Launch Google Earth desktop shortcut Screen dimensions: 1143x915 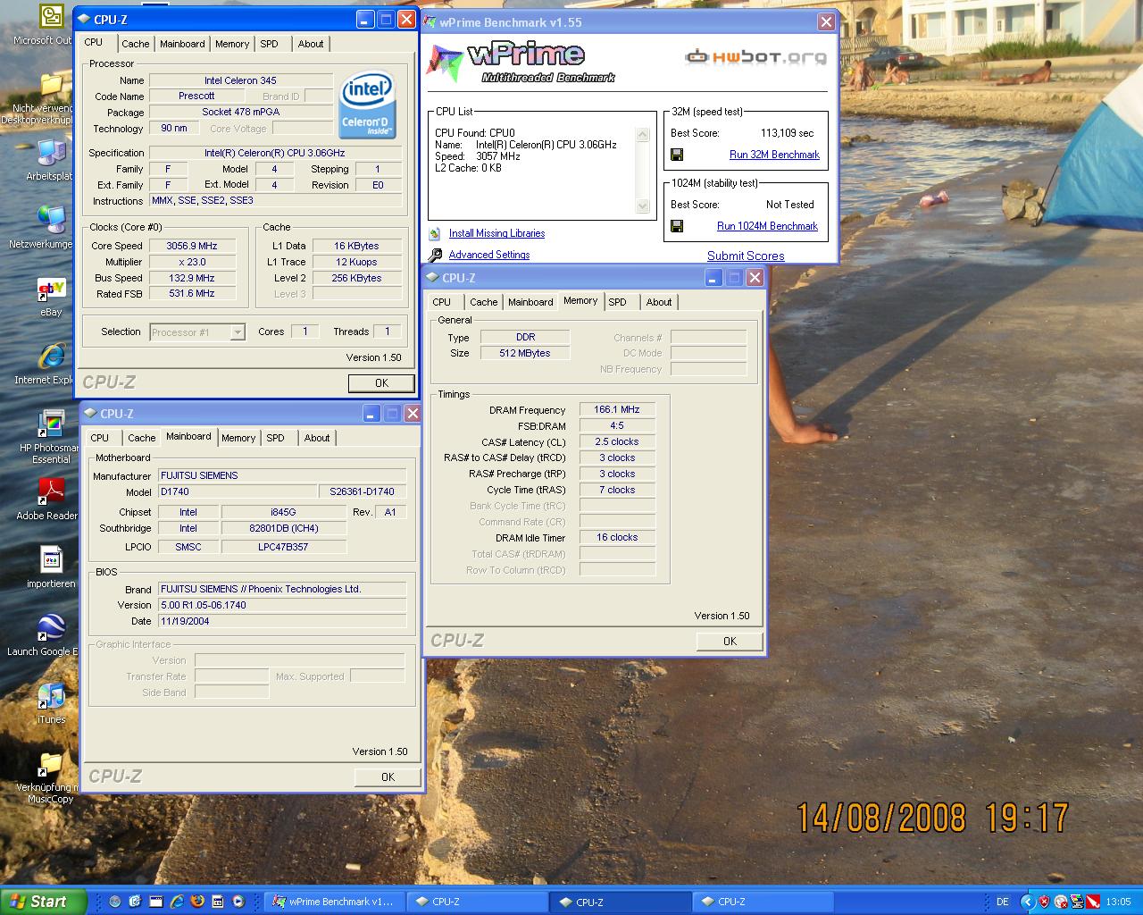click(x=51, y=628)
